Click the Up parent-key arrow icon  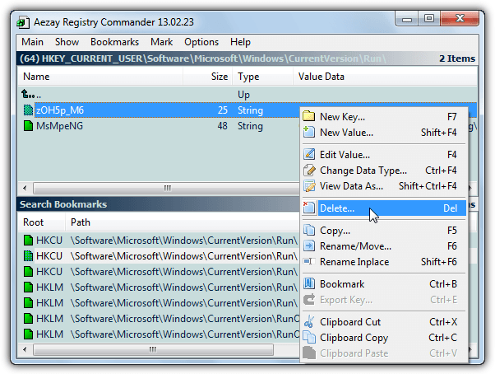click(x=27, y=94)
